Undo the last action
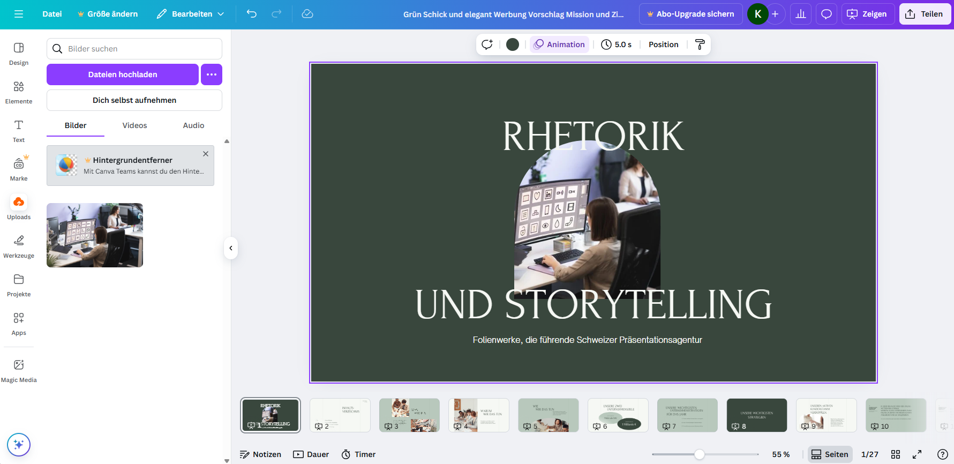This screenshot has height=464, width=954. point(252,14)
